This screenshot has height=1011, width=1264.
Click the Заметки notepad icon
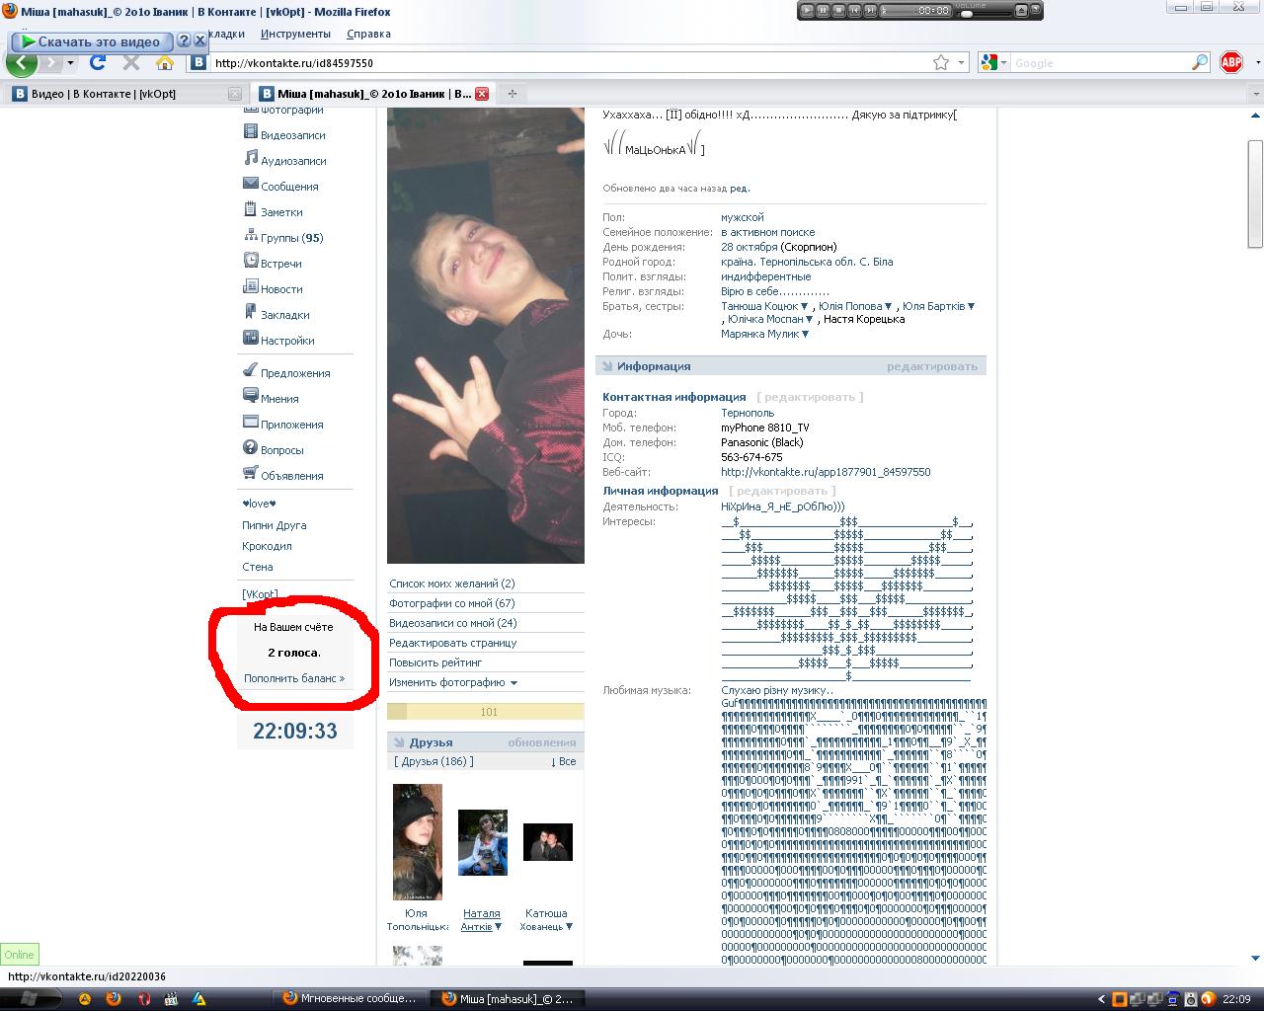pos(251,210)
